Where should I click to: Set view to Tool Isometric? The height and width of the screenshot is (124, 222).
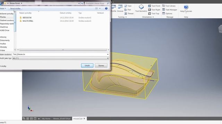pos(141,8)
